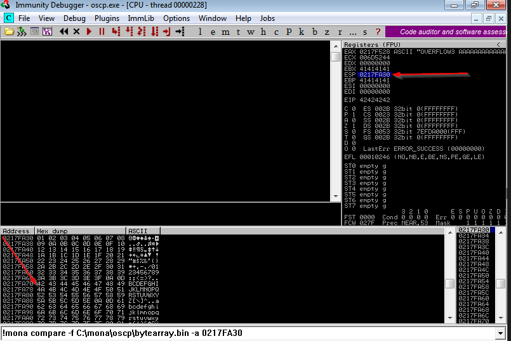The image size is (511, 341).
Task: Select dump row at address 0217FA78
Action: tap(81, 290)
